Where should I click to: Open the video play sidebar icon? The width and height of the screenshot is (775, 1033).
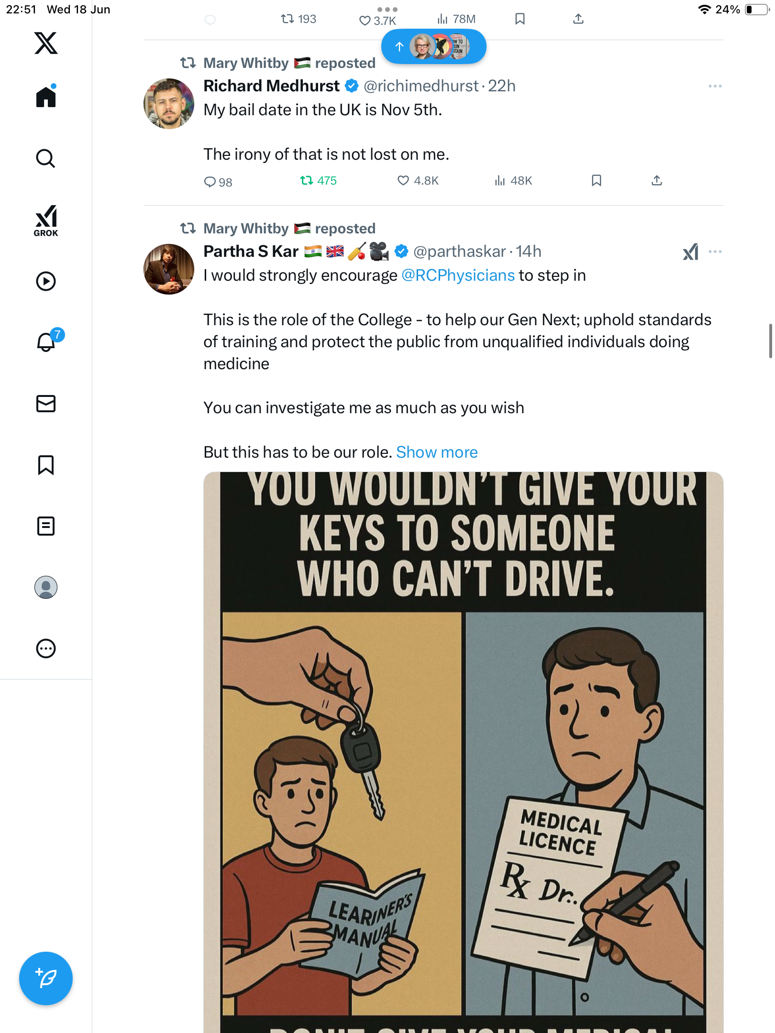[46, 281]
